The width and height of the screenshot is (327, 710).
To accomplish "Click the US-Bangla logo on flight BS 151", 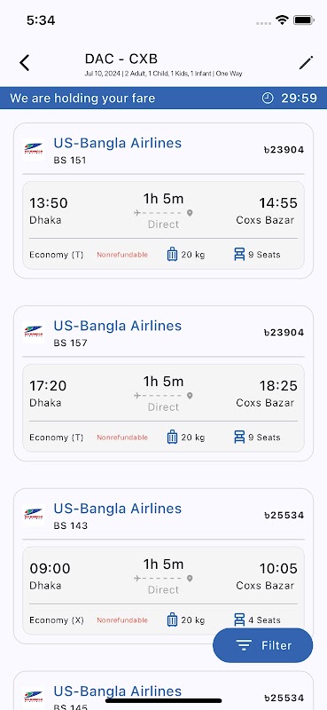I will (x=34, y=149).
